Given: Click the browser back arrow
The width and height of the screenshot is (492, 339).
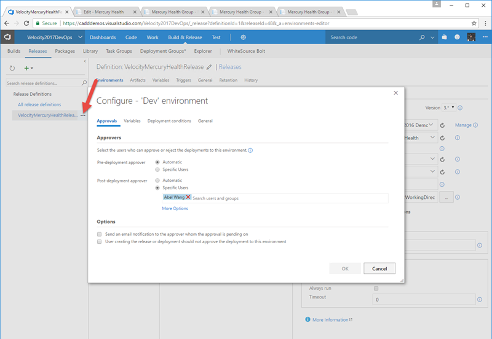Looking at the screenshot, I should pos(7,23).
